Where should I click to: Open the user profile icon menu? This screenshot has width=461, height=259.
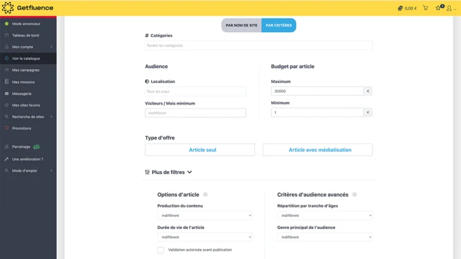pos(449,8)
